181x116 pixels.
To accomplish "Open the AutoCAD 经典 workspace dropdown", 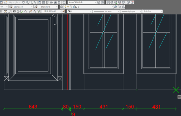I will (x=82, y=2).
